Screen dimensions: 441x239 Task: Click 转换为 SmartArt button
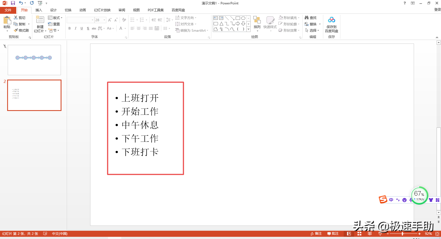(192, 30)
